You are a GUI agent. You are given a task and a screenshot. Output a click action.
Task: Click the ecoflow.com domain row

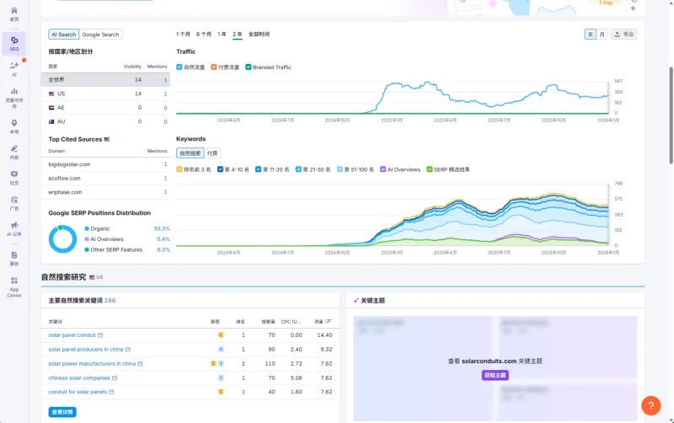click(106, 178)
